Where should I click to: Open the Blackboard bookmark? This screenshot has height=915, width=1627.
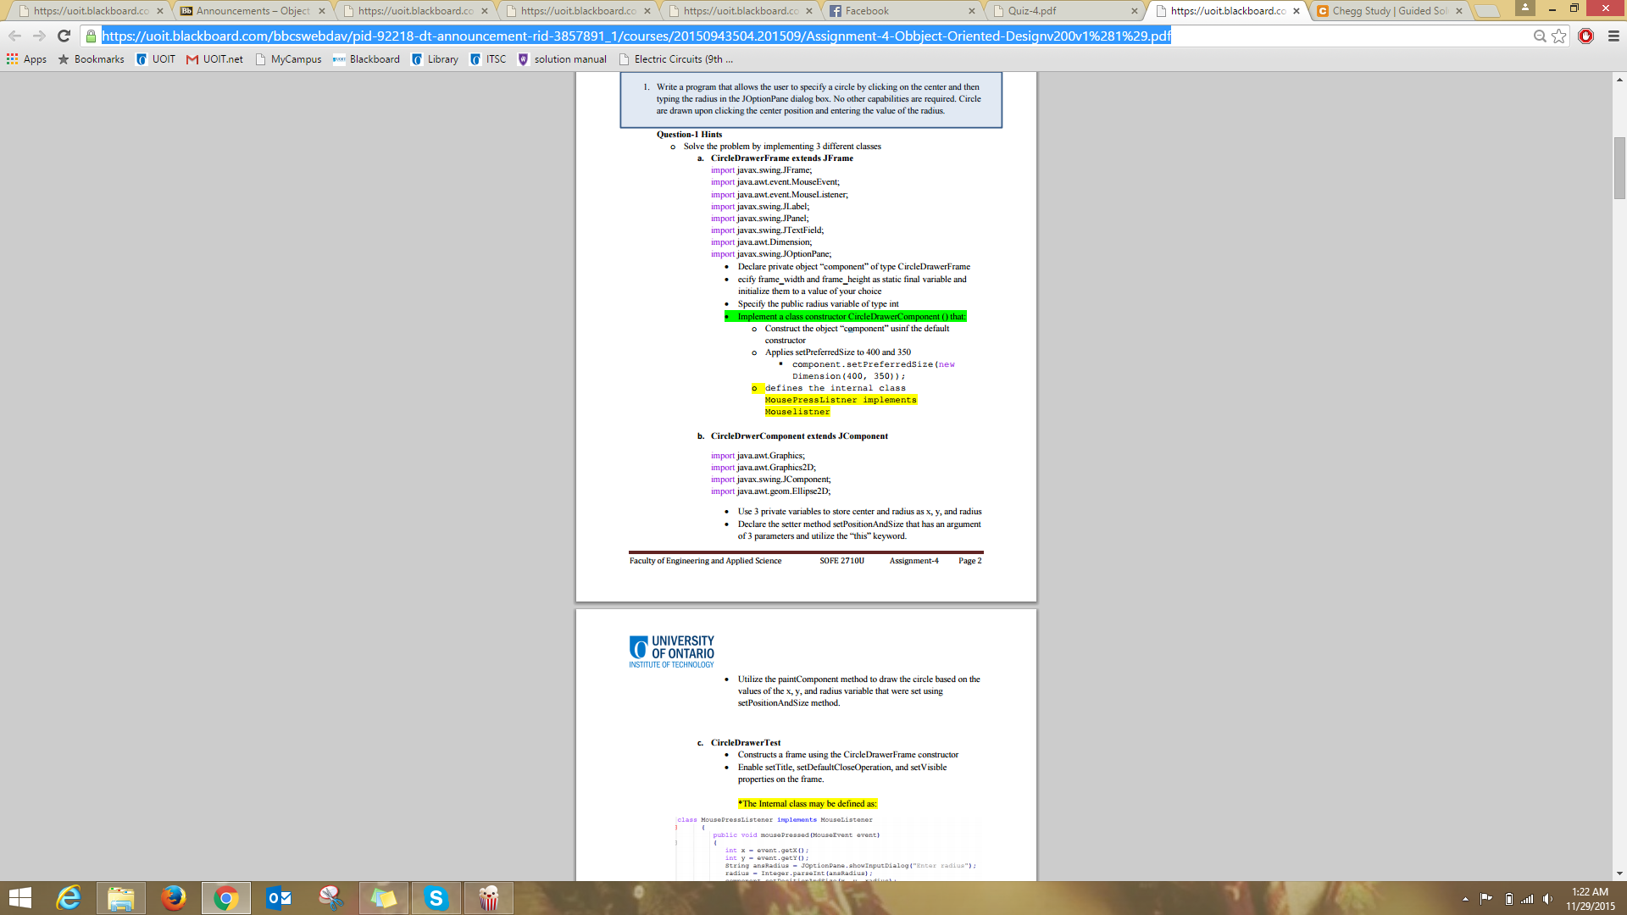[x=366, y=59]
